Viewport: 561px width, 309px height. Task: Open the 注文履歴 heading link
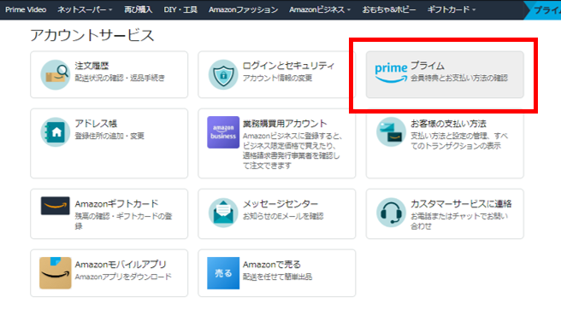(92, 66)
